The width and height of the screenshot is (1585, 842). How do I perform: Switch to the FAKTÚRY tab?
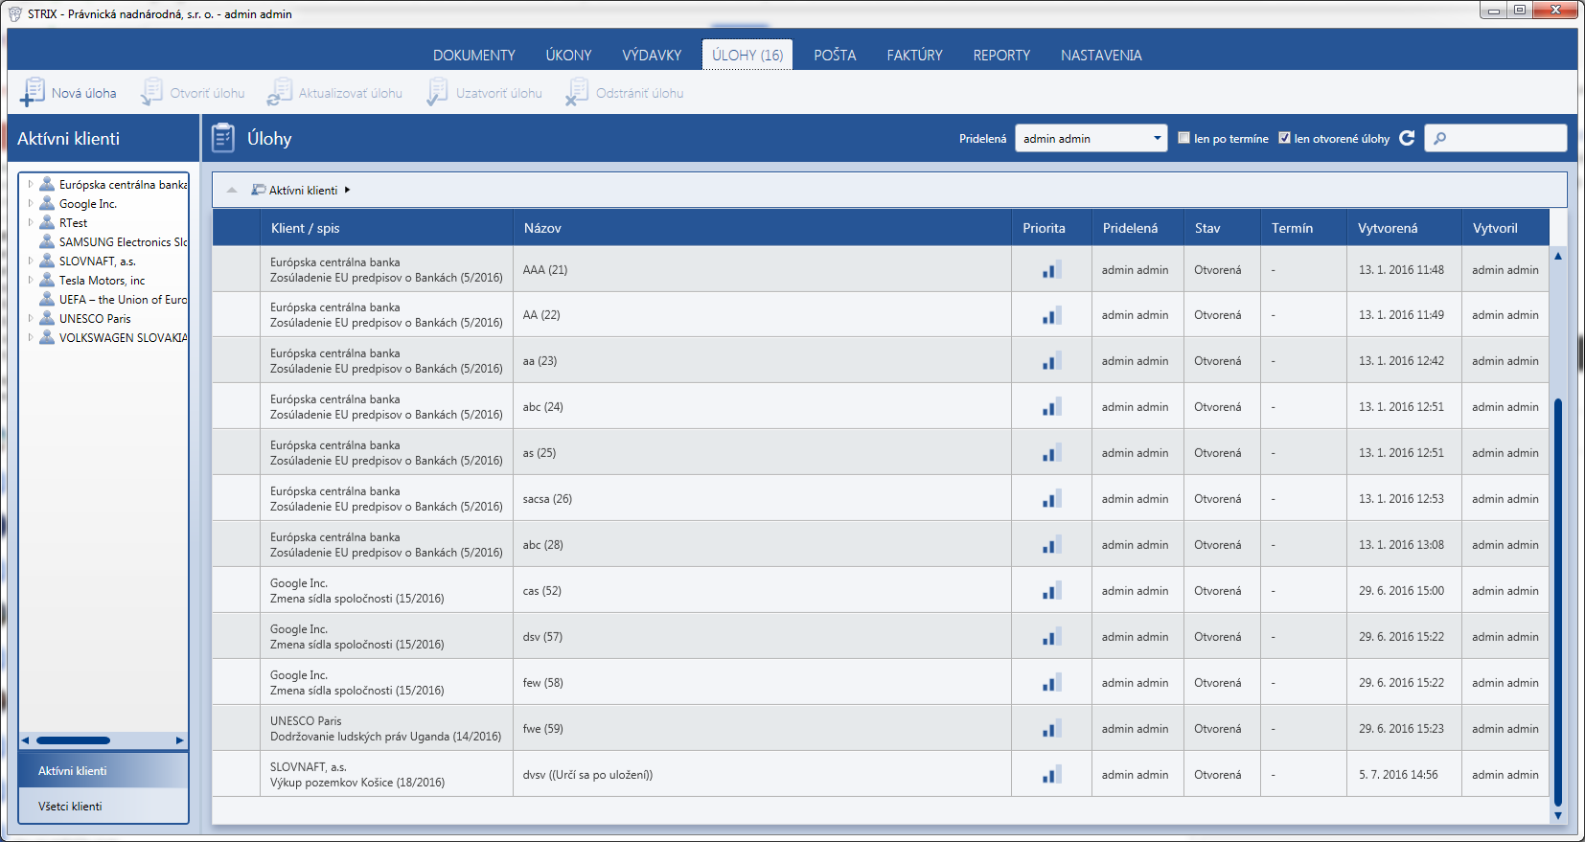915,55
